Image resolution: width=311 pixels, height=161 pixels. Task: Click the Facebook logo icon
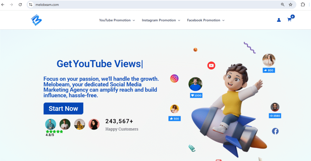(275, 131)
